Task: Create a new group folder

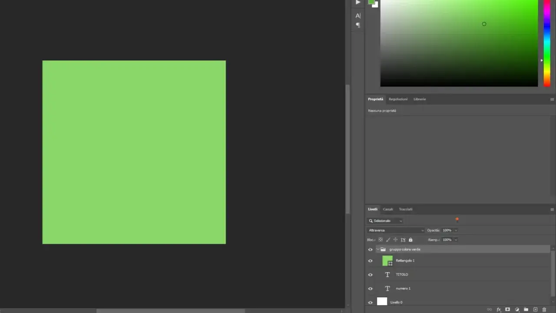Action: coord(526,310)
